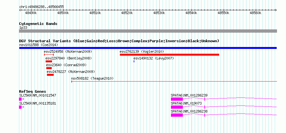Select nsv508182 (Teague2010) label
This screenshot has width=286, height=133.
click(x=92, y=78)
